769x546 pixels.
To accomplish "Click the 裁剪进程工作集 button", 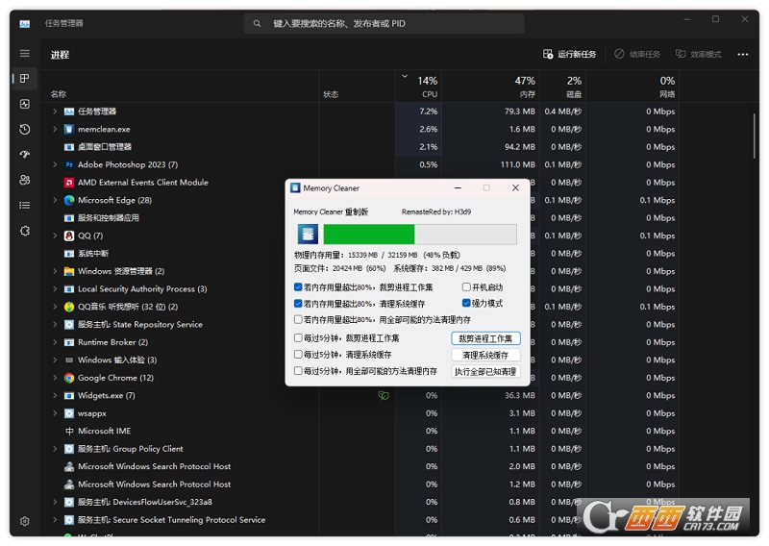I will (x=485, y=338).
